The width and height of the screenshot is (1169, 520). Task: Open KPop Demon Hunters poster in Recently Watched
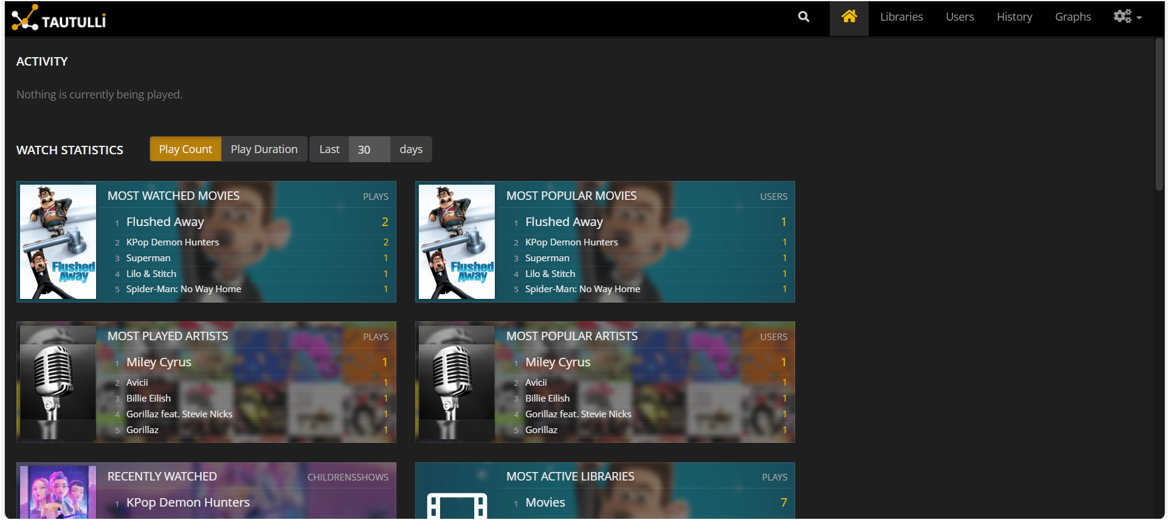58,492
